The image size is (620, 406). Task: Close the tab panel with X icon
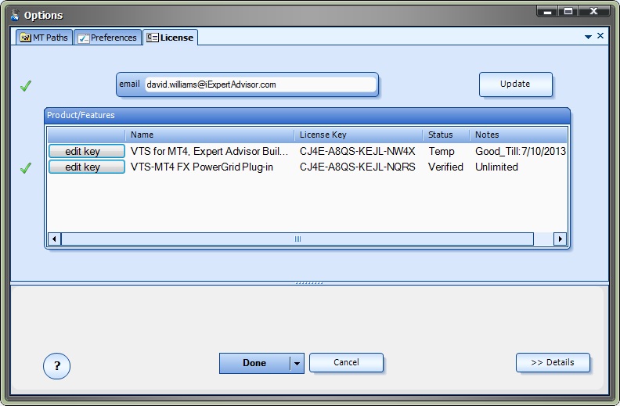(600, 35)
